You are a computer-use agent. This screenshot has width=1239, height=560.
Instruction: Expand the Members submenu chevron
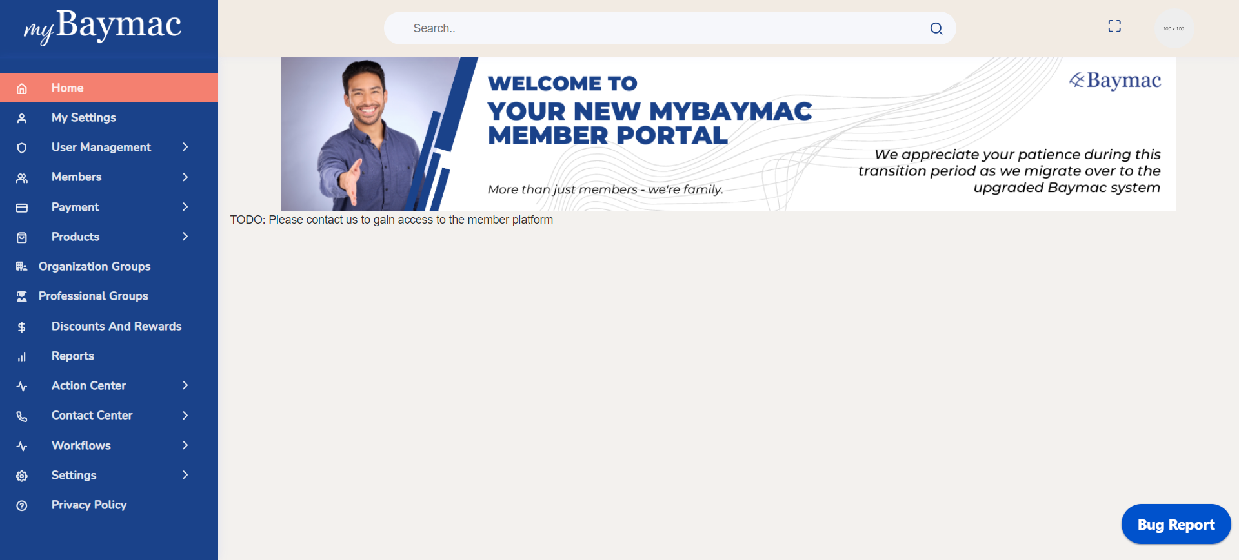185,177
